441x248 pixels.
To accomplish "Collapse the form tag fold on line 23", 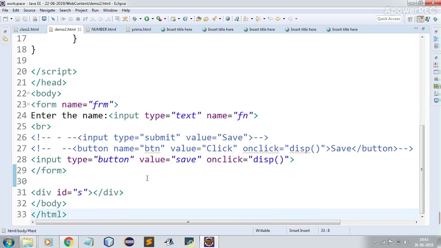I will click(28, 104).
